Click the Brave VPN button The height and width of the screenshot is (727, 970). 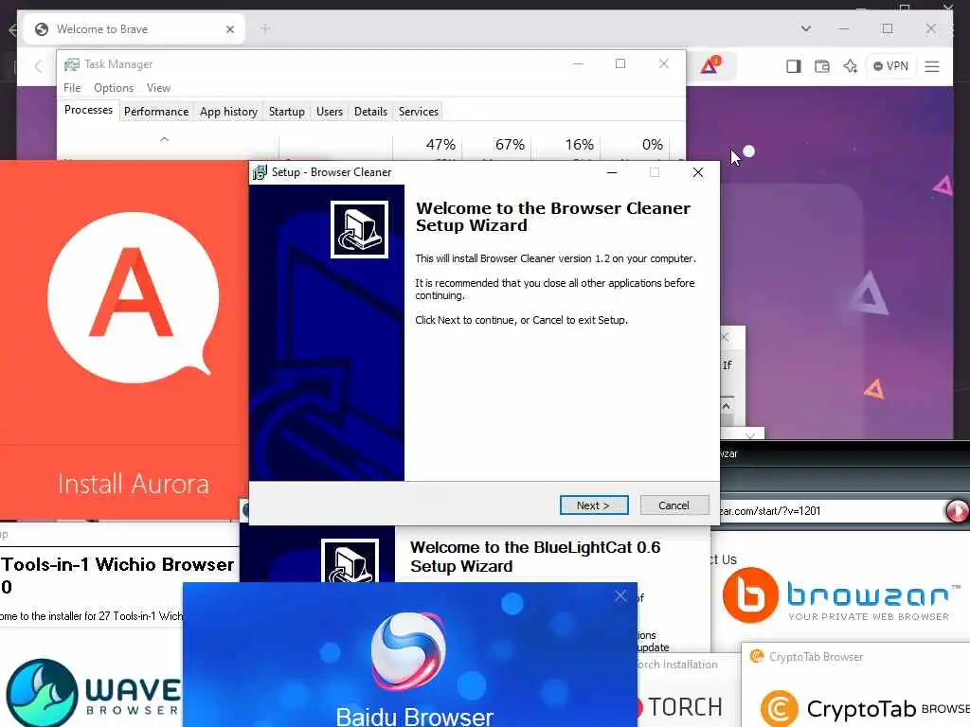coord(890,66)
